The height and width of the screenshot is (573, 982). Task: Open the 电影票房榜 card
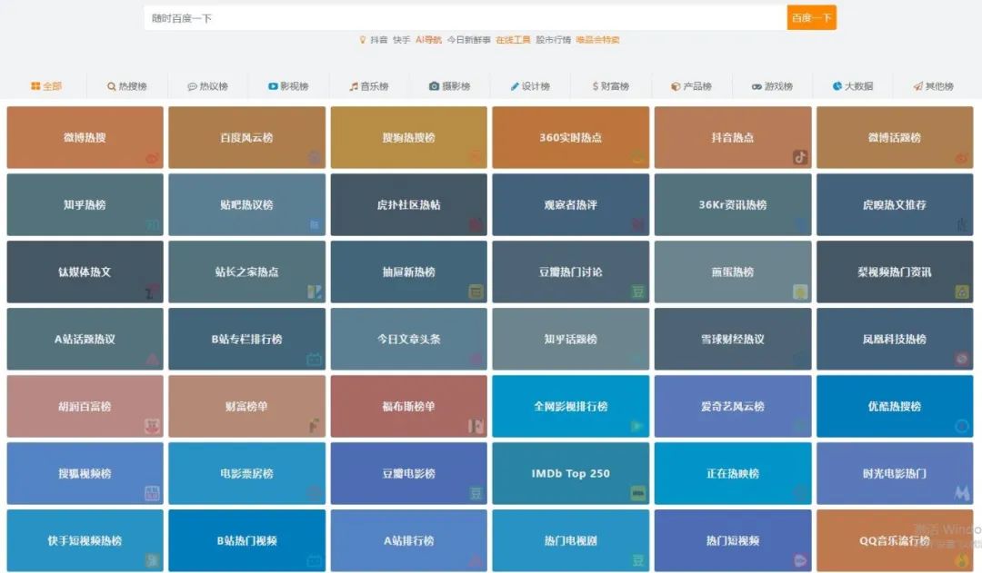(x=246, y=473)
